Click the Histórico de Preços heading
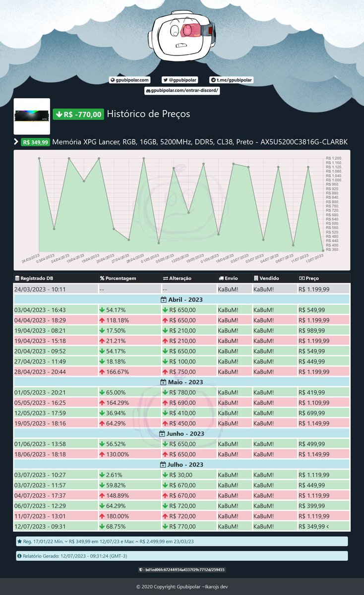Viewport: 364px width, 595px height. 148,114
